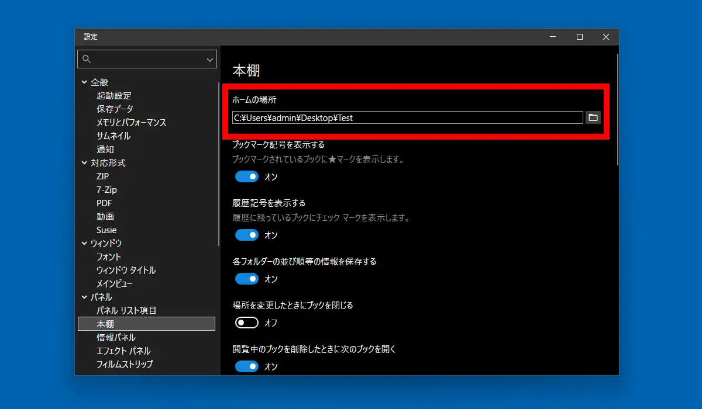Screen dimensions: 702x409
Task: Open the フィルムストリップ settings page
Action: click(125, 365)
